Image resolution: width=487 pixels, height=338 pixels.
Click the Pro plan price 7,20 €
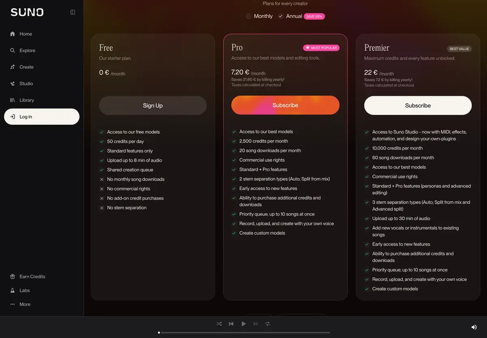coord(240,73)
